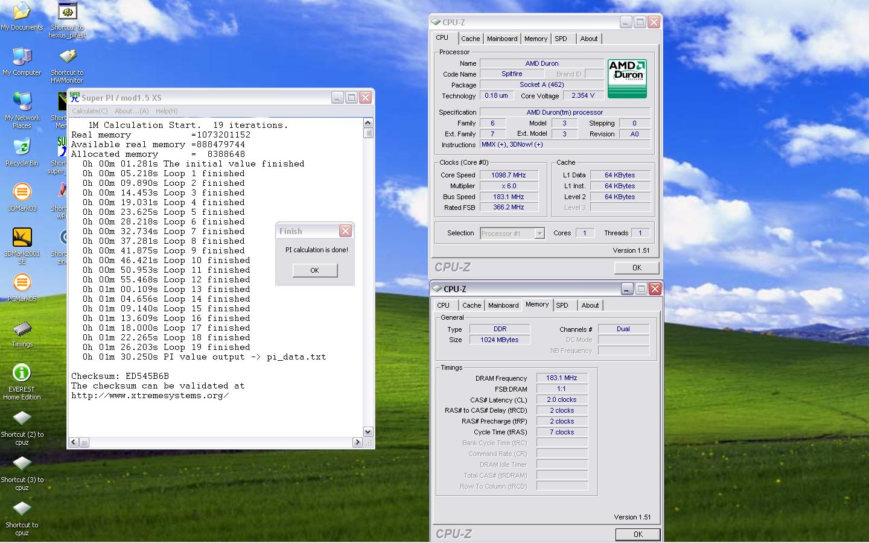The width and height of the screenshot is (869, 543).
Task: Open My Documents desktop icon
Action: click(22, 16)
